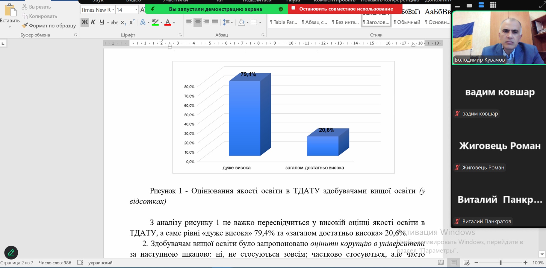This screenshot has width=546, height=268.
Task: Copy selection with the Копировать button
Action: point(40,16)
